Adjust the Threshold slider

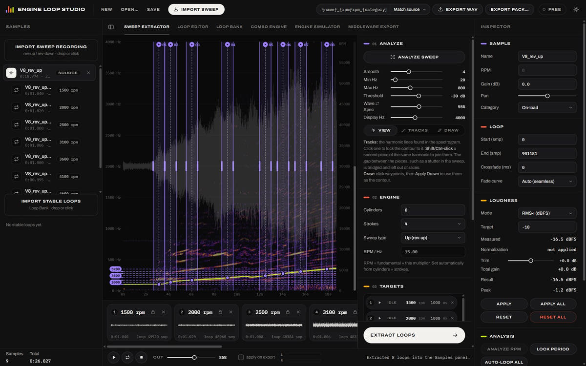417,96
